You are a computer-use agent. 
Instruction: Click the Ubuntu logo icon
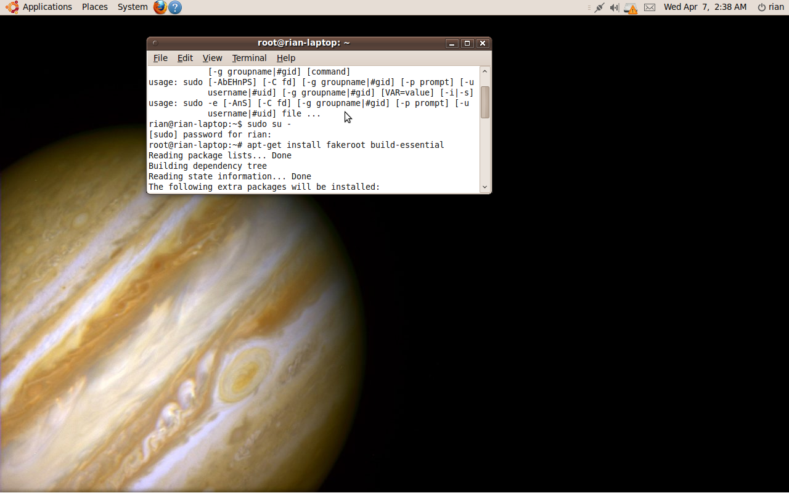click(x=12, y=7)
